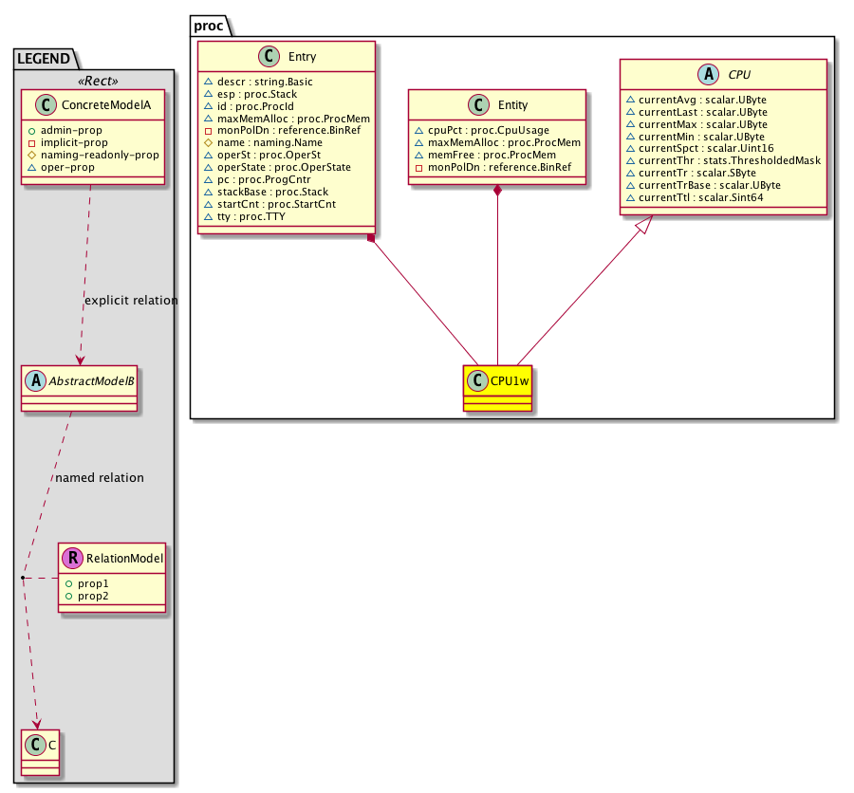This screenshot has height=793, width=854.
Task: Click the «Rect» stereotype label
Action: (x=95, y=79)
